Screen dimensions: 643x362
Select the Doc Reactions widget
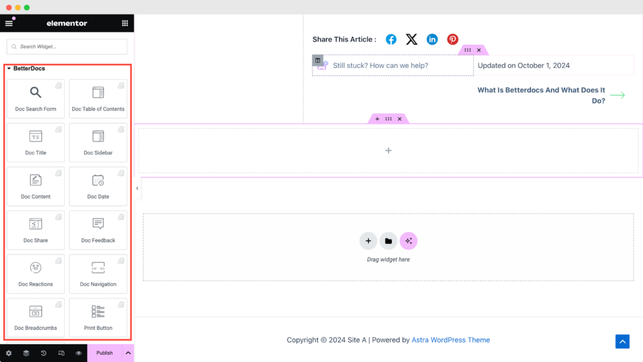(36, 274)
